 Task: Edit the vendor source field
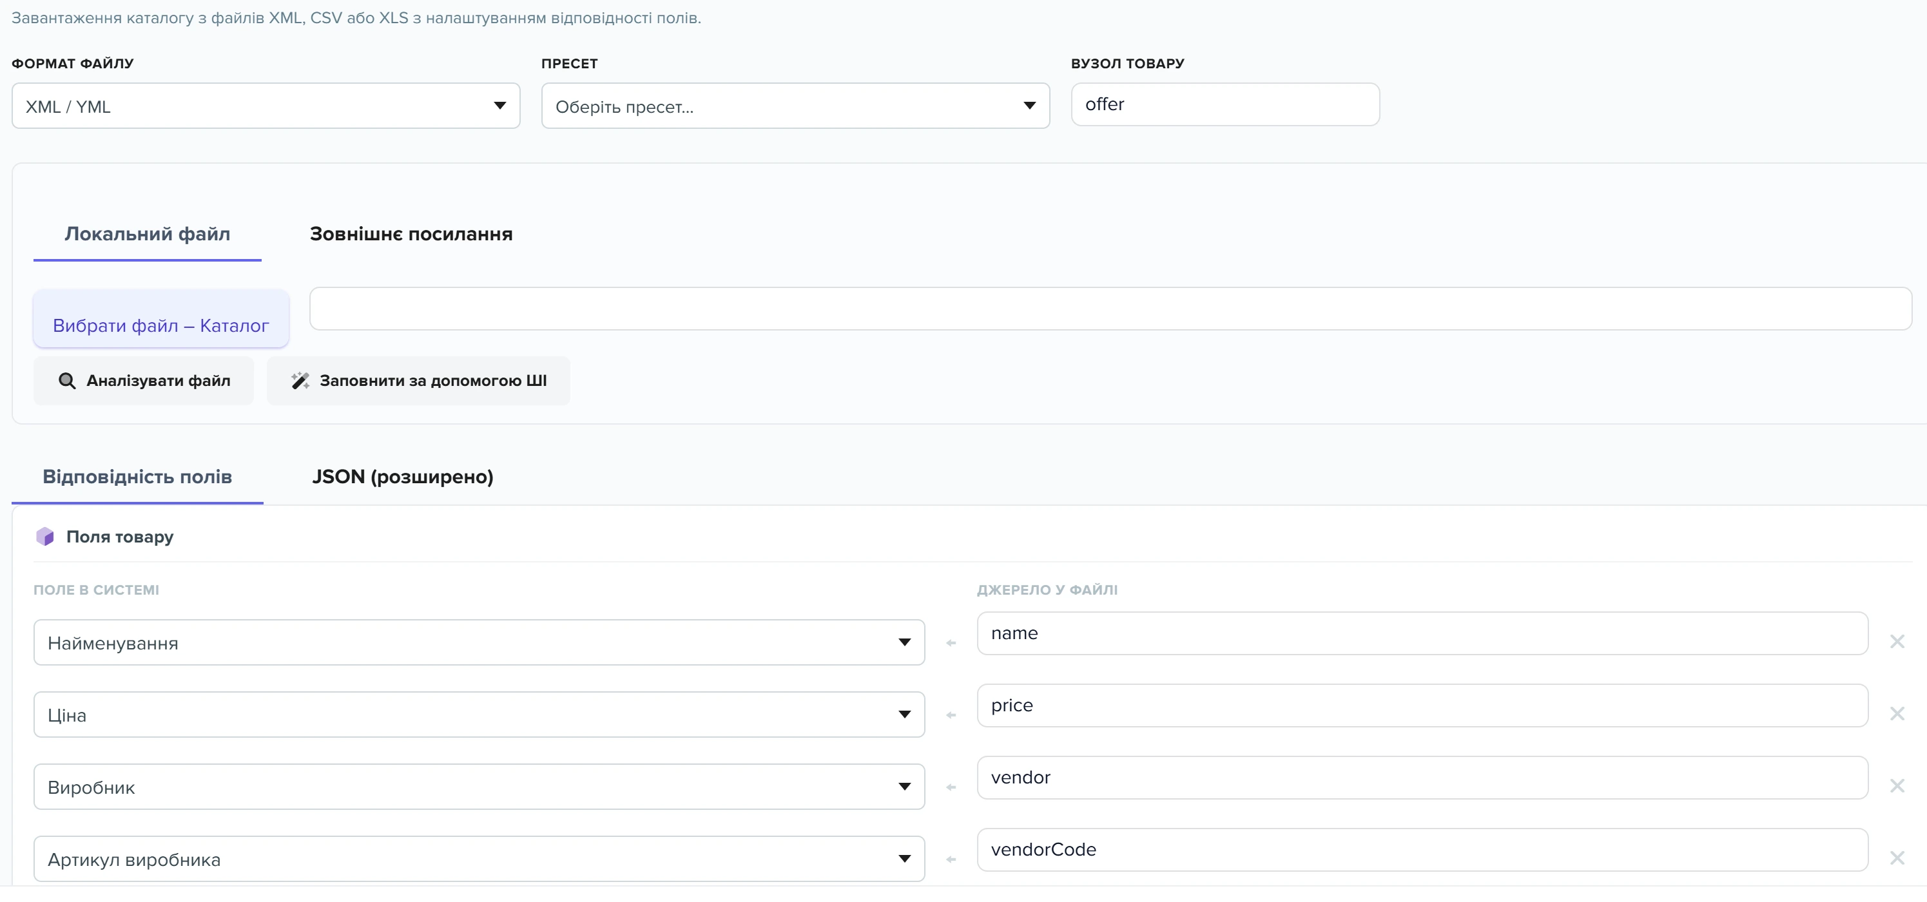(1422, 778)
